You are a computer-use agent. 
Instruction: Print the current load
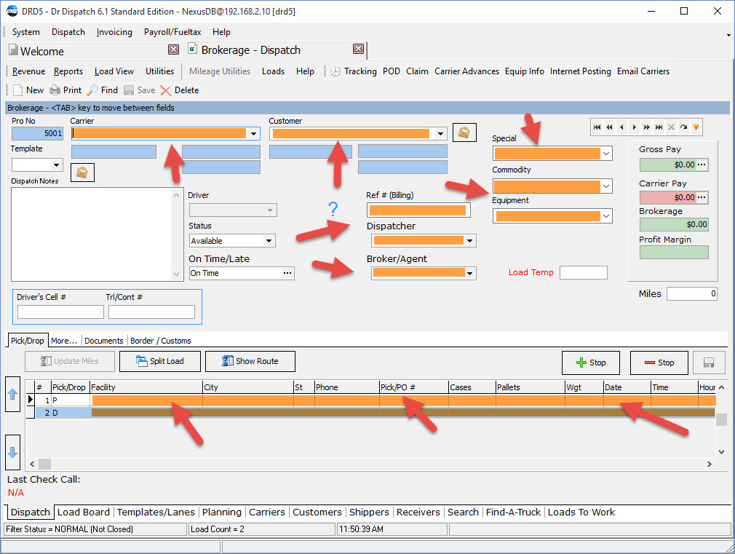pyautogui.click(x=65, y=90)
